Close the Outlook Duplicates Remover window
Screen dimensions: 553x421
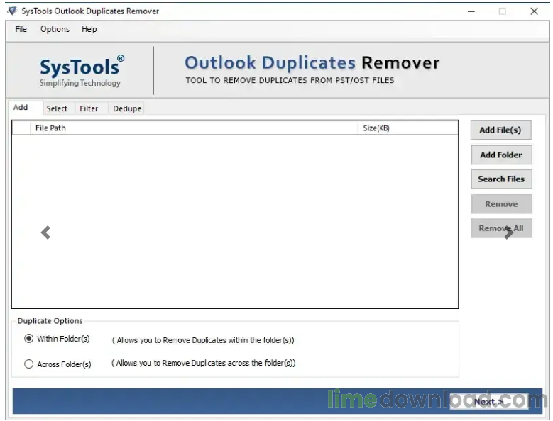534,11
